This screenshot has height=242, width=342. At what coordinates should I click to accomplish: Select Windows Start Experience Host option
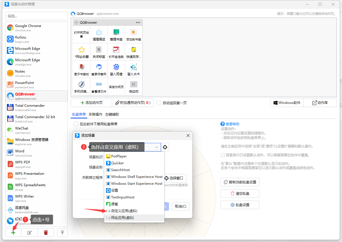coord(134,184)
